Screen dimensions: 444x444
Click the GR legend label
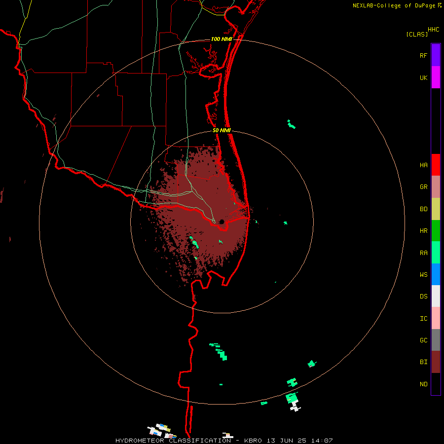[x=424, y=187]
